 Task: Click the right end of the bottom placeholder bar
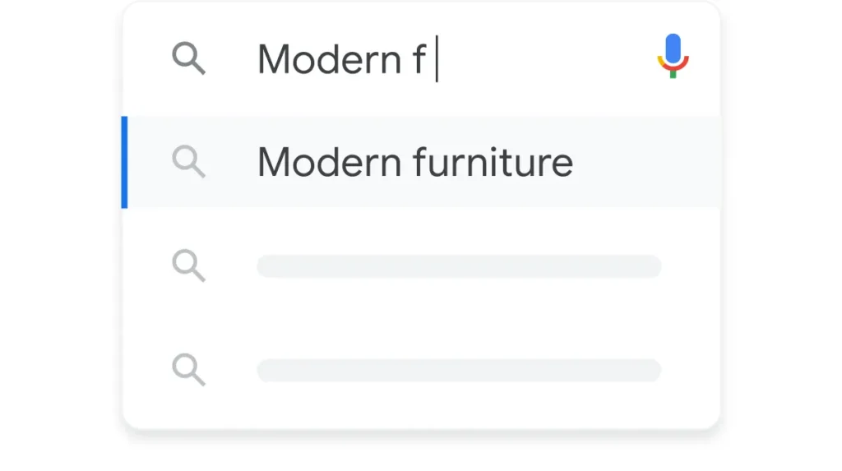click(652, 370)
